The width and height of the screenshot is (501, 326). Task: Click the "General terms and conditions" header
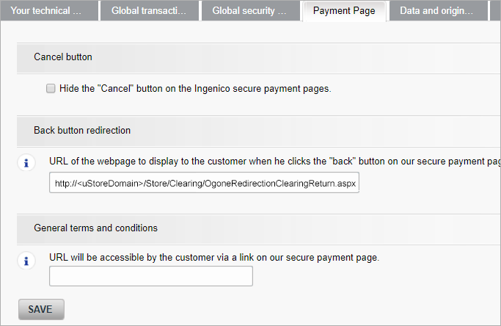click(95, 228)
